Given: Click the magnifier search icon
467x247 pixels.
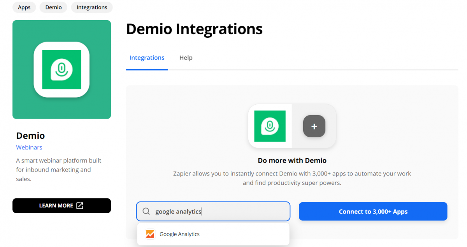Looking at the screenshot, I should tap(146, 212).
